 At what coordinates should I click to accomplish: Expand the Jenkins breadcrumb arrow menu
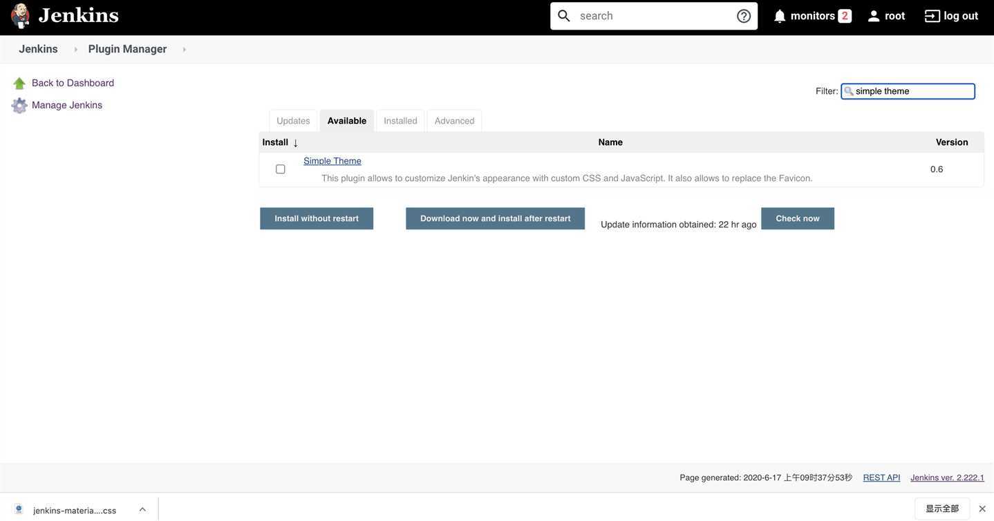(x=75, y=50)
